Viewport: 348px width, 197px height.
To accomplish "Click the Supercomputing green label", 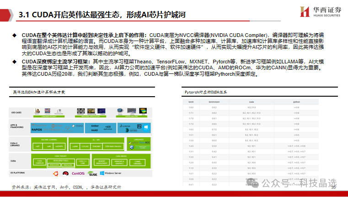I will coord(132,116).
